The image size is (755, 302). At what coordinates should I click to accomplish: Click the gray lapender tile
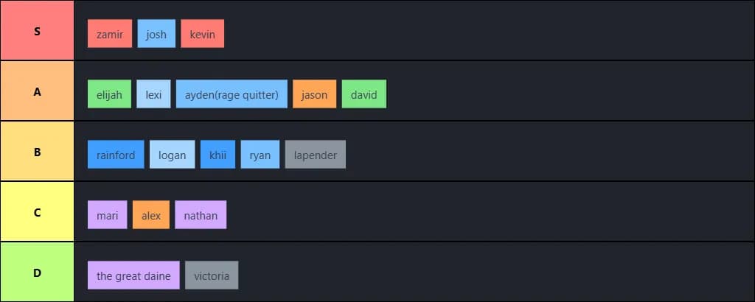316,155
